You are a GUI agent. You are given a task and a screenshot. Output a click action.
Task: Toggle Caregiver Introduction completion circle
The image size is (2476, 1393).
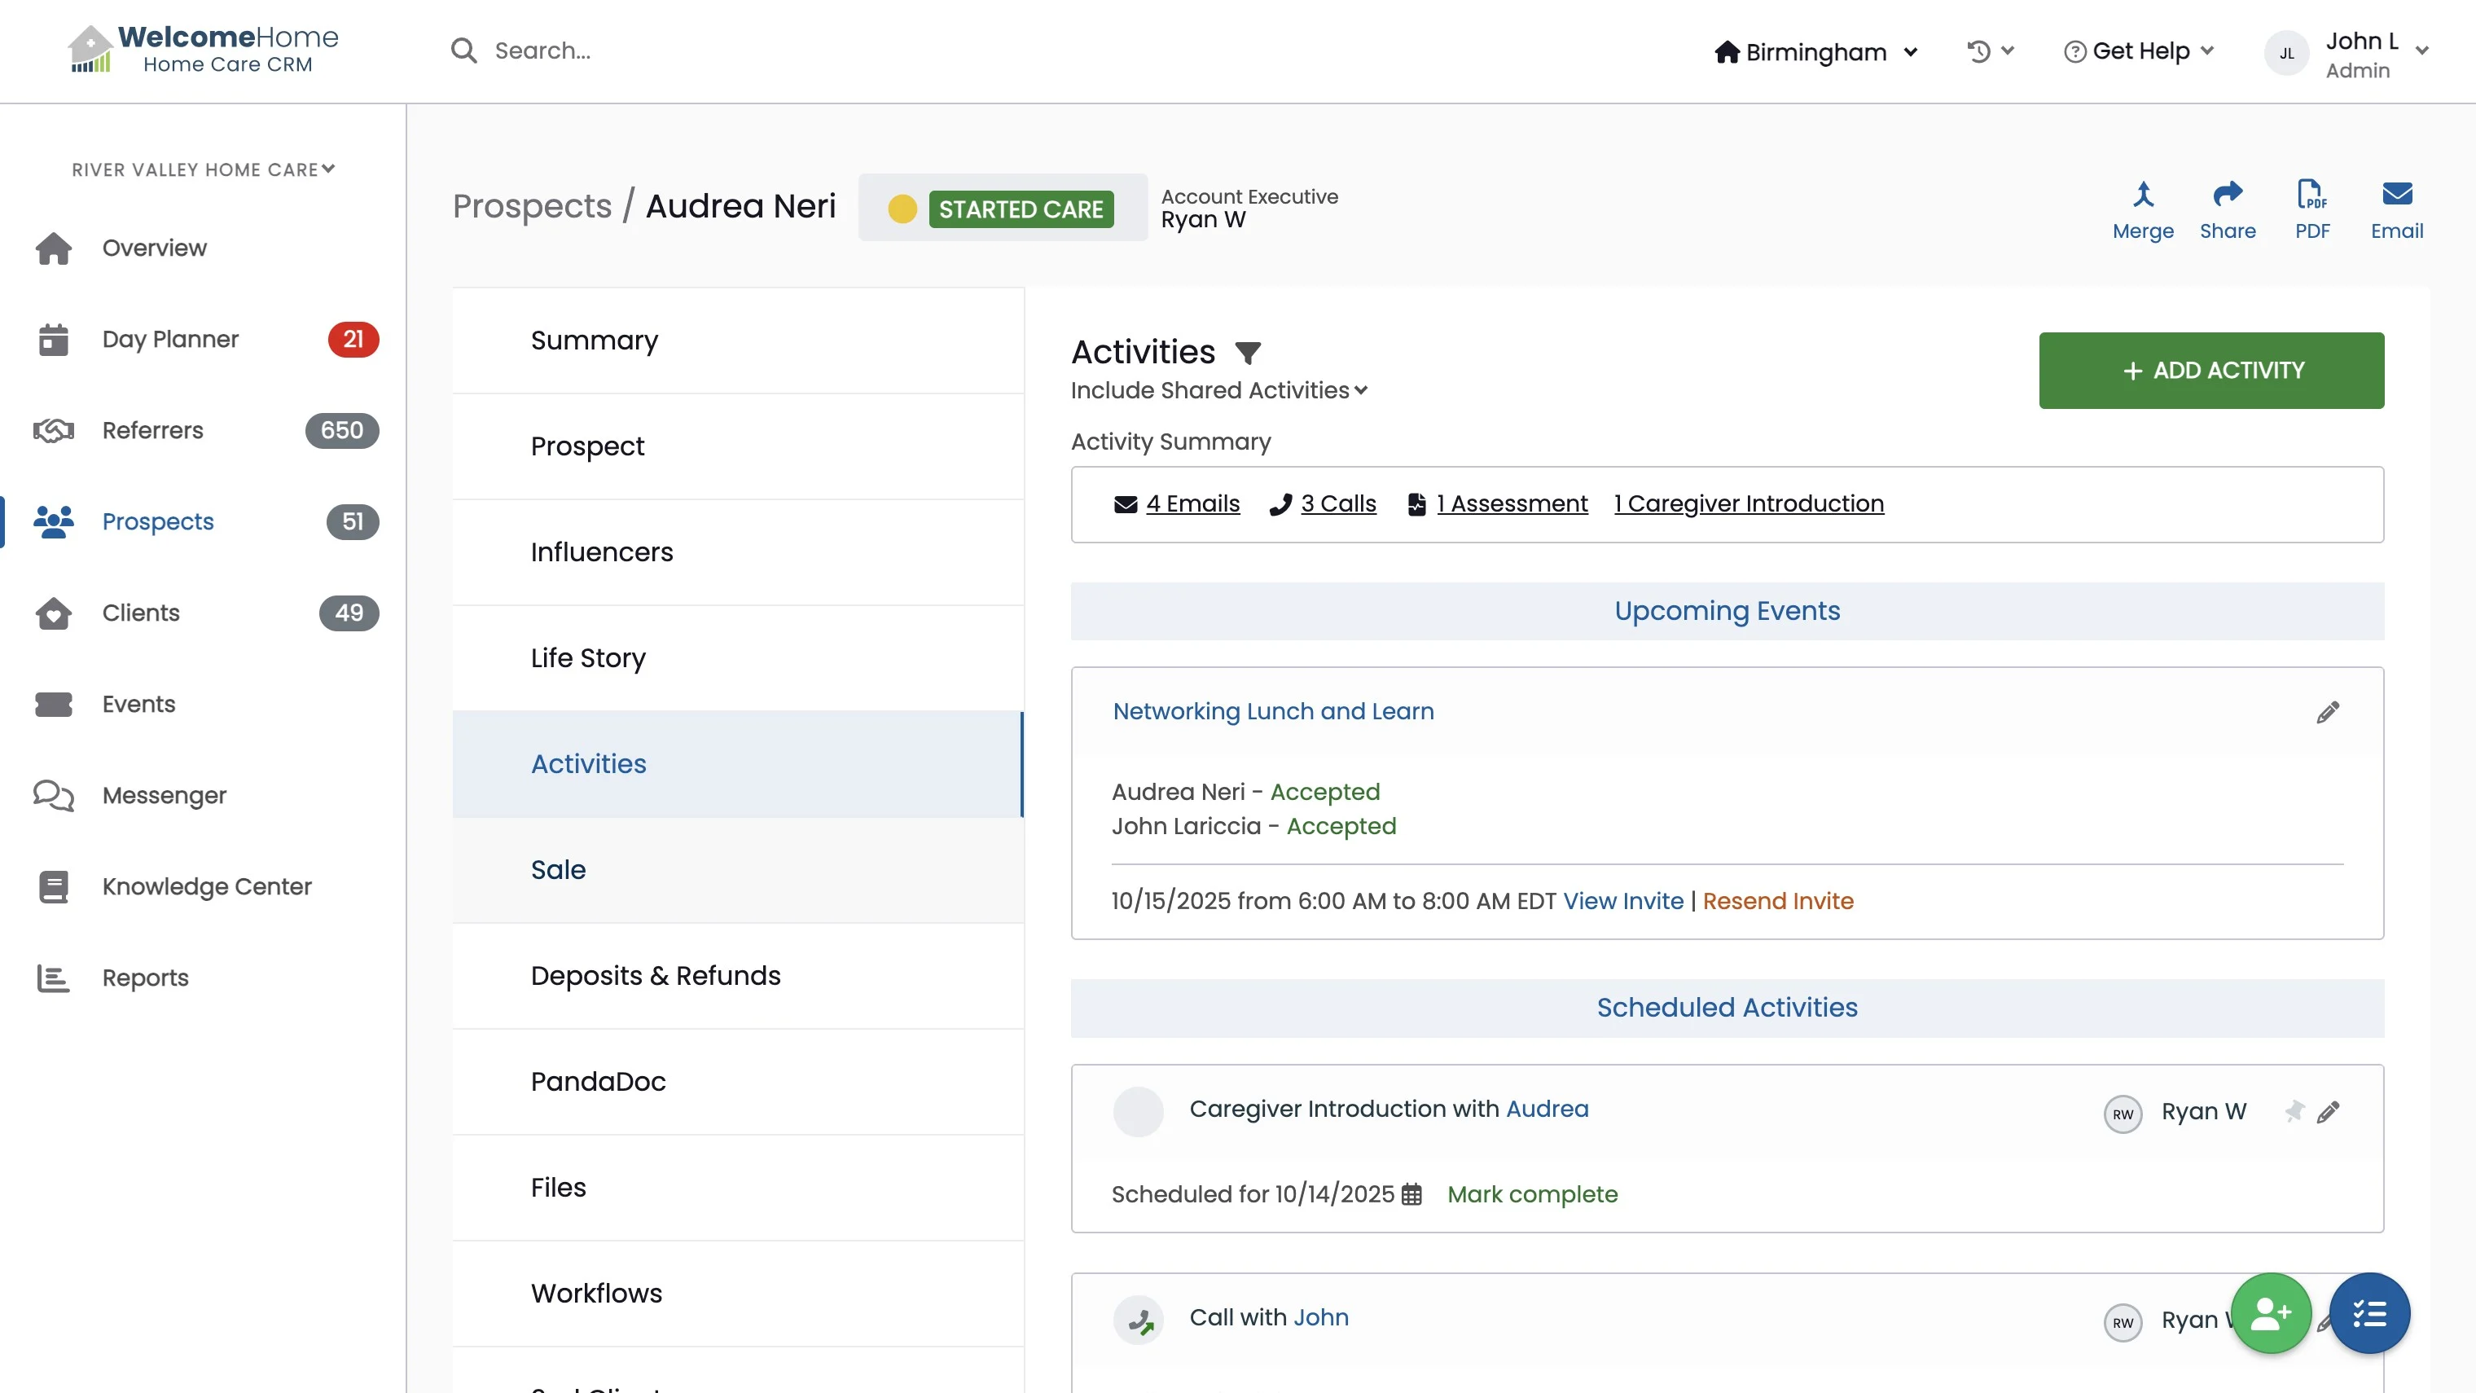[x=1138, y=1111]
